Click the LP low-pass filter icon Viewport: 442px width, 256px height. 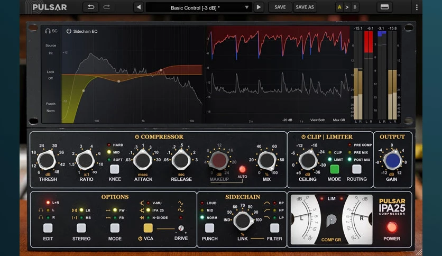point(266,218)
